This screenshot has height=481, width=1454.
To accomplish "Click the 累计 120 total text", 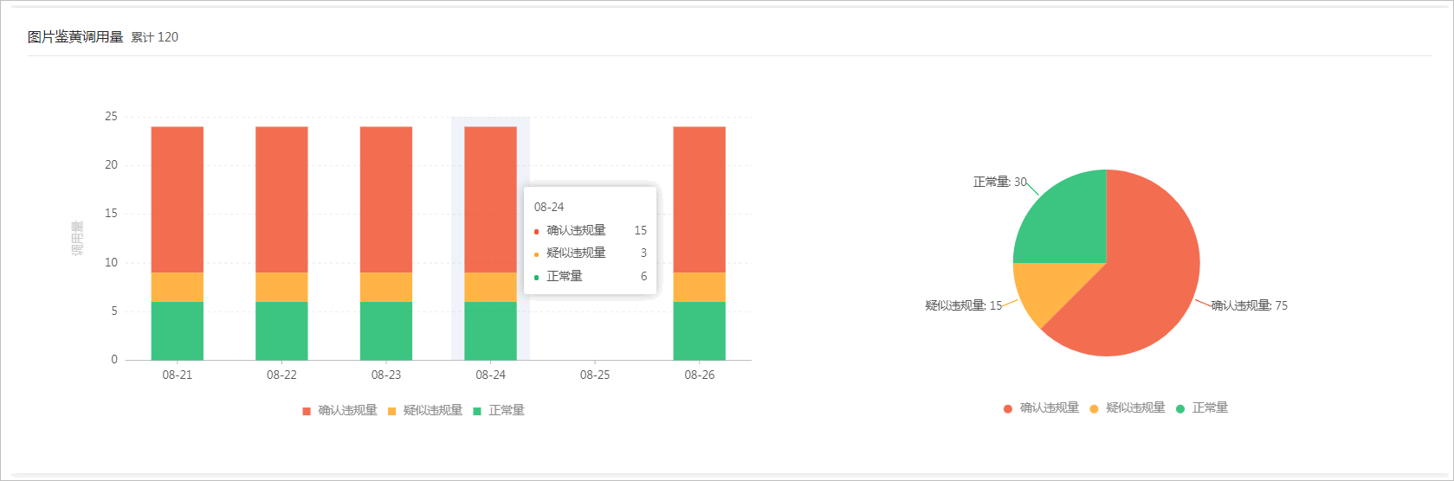I will (x=154, y=37).
